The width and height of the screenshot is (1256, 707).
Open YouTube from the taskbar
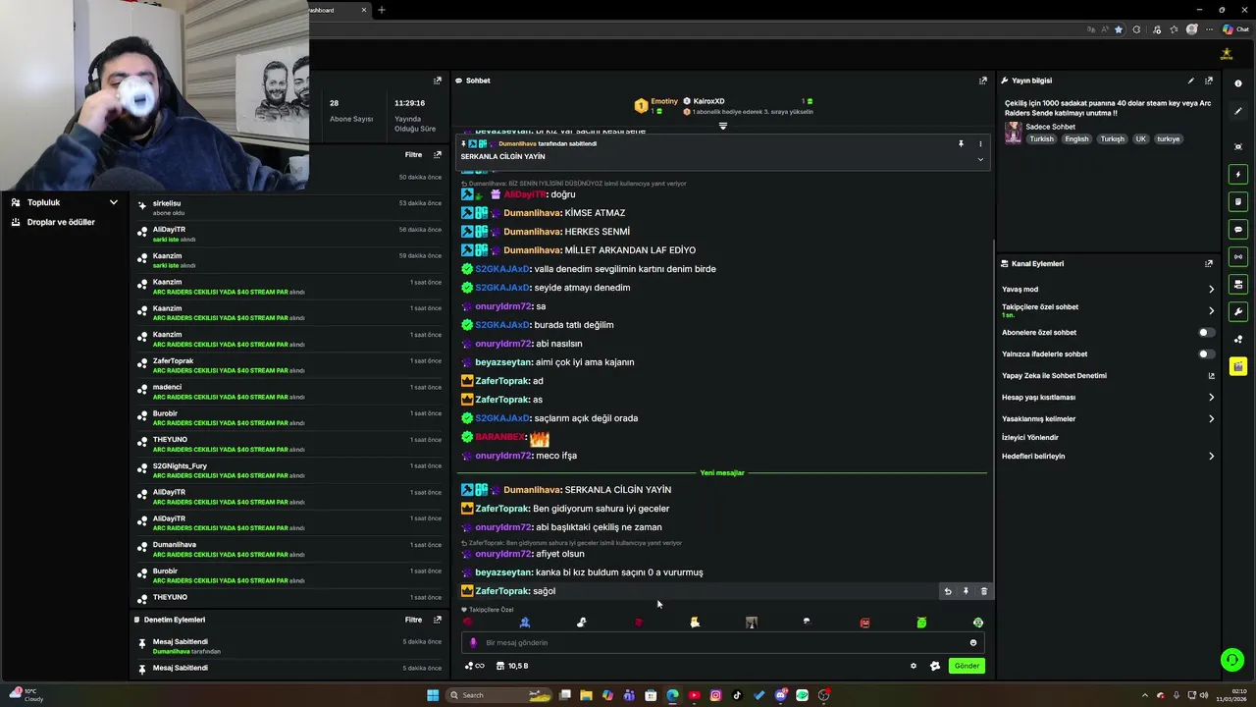click(694, 695)
